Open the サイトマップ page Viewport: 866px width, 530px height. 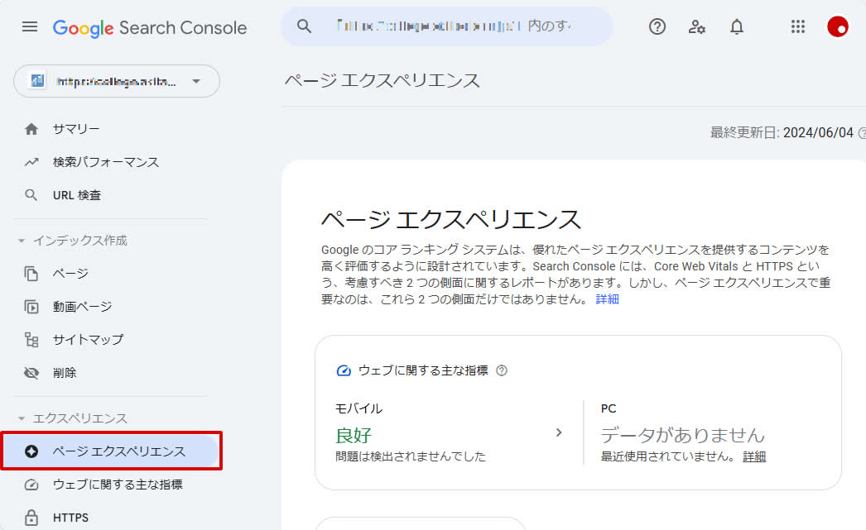[x=88, y=339]
